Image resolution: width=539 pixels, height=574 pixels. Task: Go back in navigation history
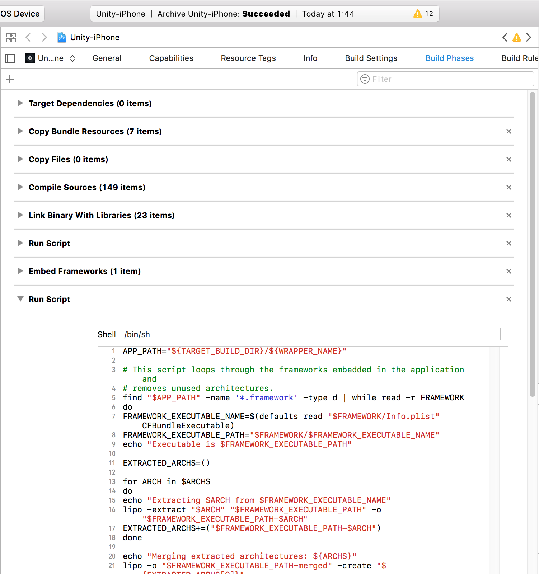click(28, 37)
